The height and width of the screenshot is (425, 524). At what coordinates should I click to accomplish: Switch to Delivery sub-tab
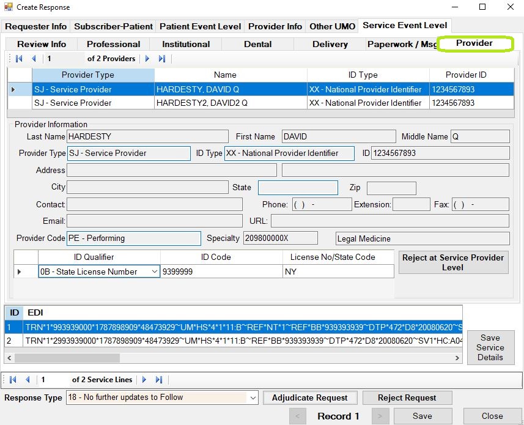[330, 44]
